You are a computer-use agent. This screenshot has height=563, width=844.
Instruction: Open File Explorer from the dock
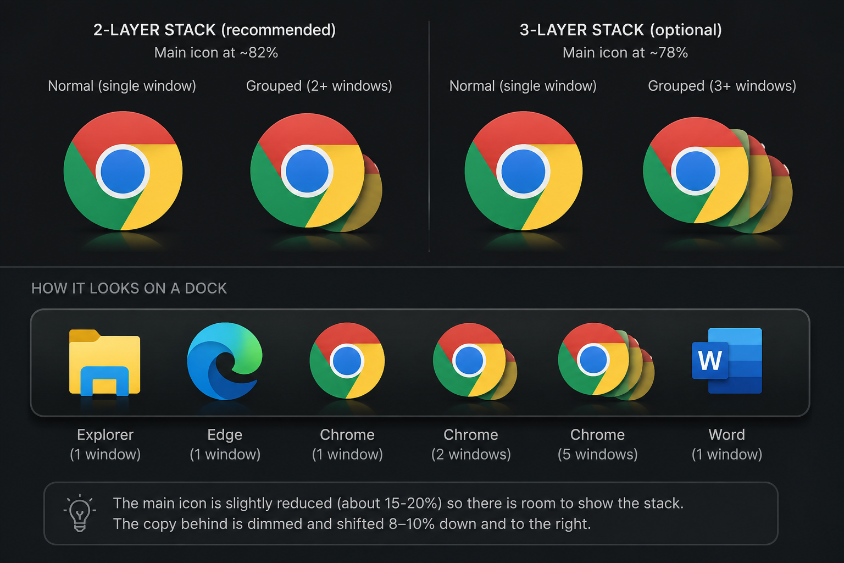pyautogui.click(x=105, y=362)
